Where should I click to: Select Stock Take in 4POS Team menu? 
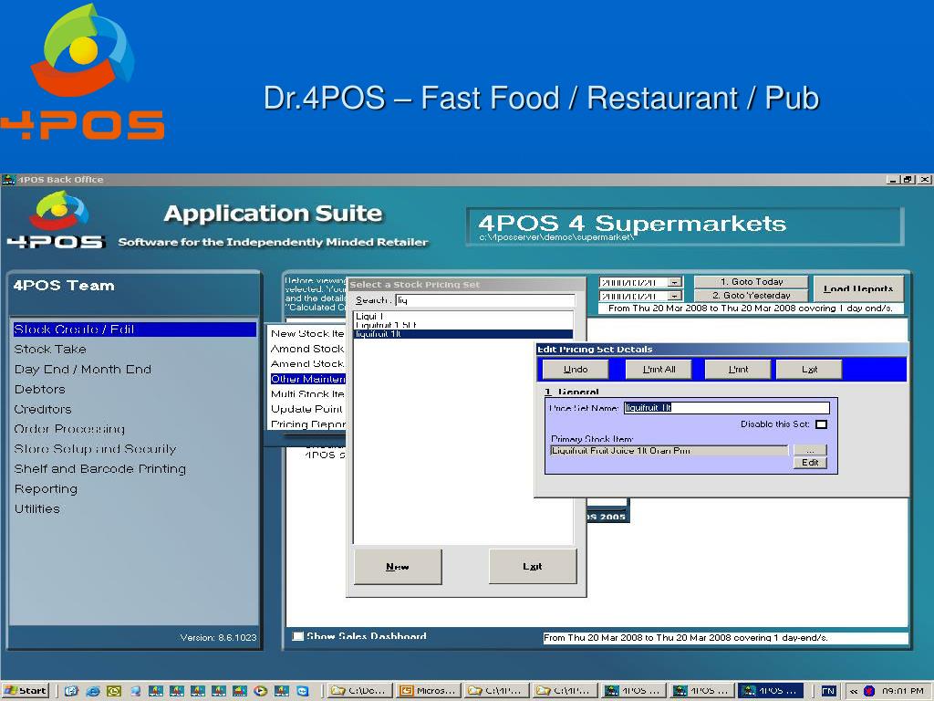click(50, 350)
